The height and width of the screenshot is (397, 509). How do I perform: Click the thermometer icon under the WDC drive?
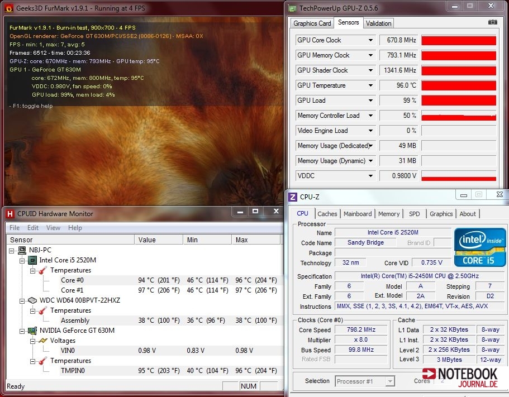tap(43, 310)
